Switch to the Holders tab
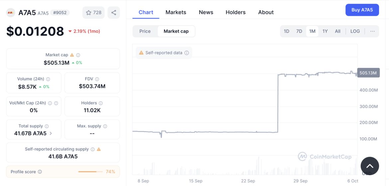This screenshot has width=389, height=186. pyautogui.click(x=235, y=12)
